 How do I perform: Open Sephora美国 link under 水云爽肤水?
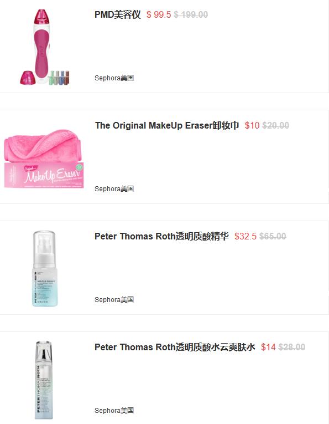tap(114, 411)
